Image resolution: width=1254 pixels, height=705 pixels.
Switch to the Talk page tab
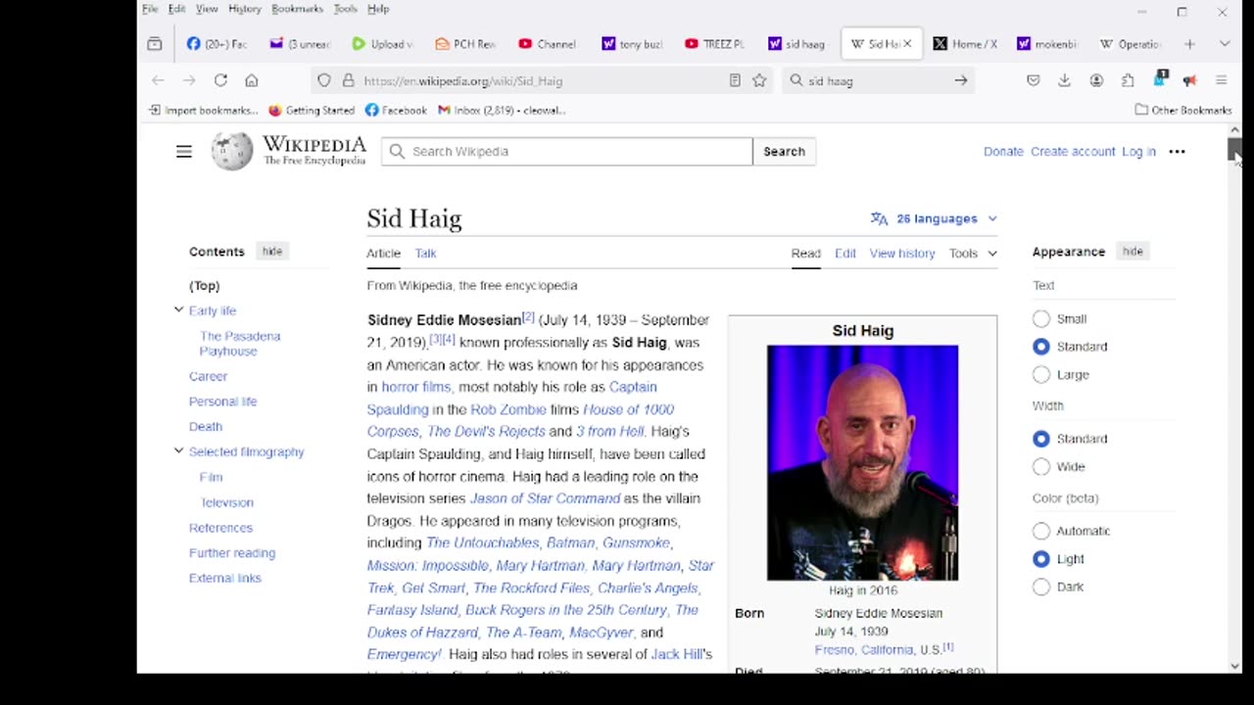point(425,254)
